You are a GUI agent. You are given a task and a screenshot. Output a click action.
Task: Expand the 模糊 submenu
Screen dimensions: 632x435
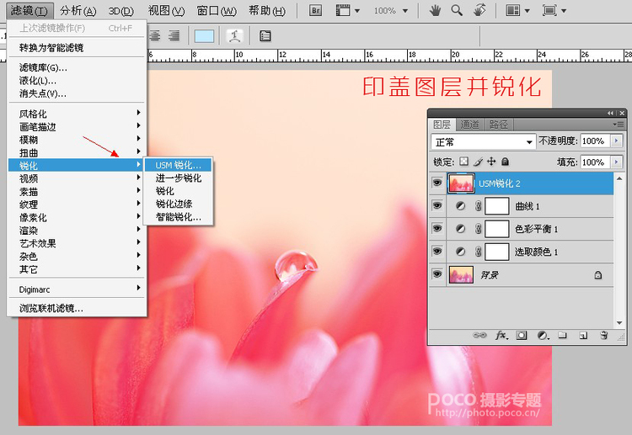click(77, 140)
